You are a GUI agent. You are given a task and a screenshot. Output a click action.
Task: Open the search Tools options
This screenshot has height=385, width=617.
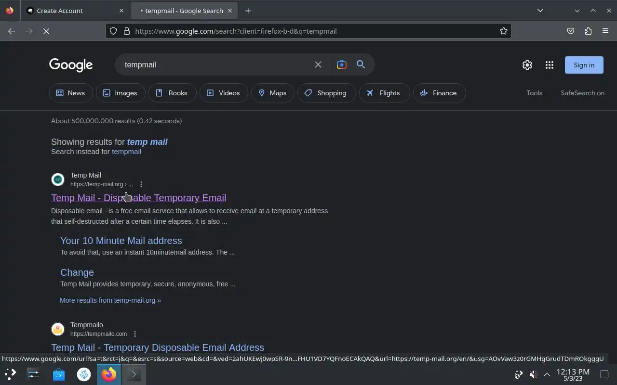(534, 93)
